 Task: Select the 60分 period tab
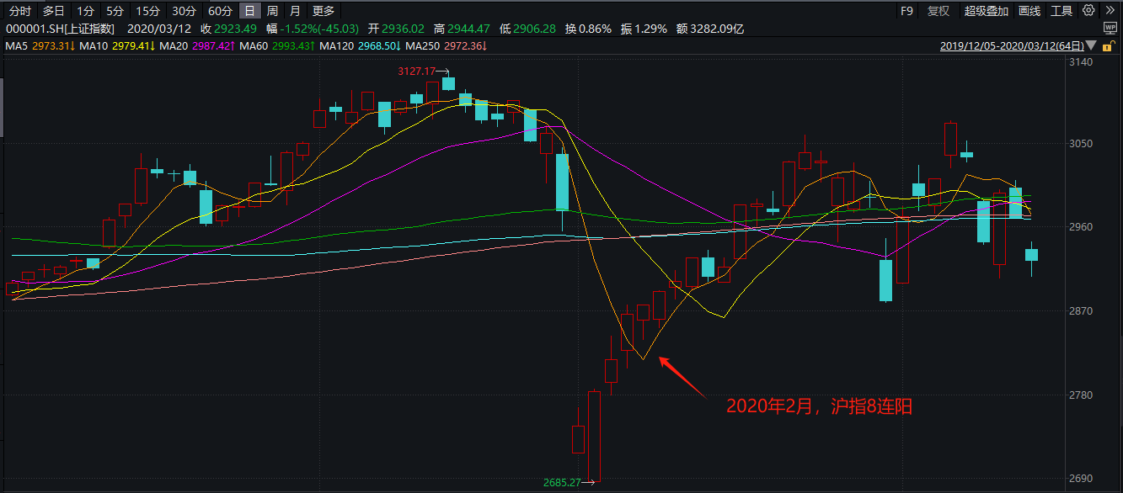(220, 11)
